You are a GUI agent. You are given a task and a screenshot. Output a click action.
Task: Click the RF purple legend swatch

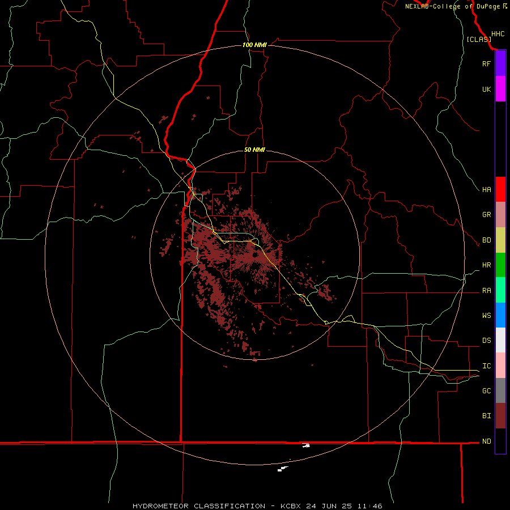pos(500,63)
